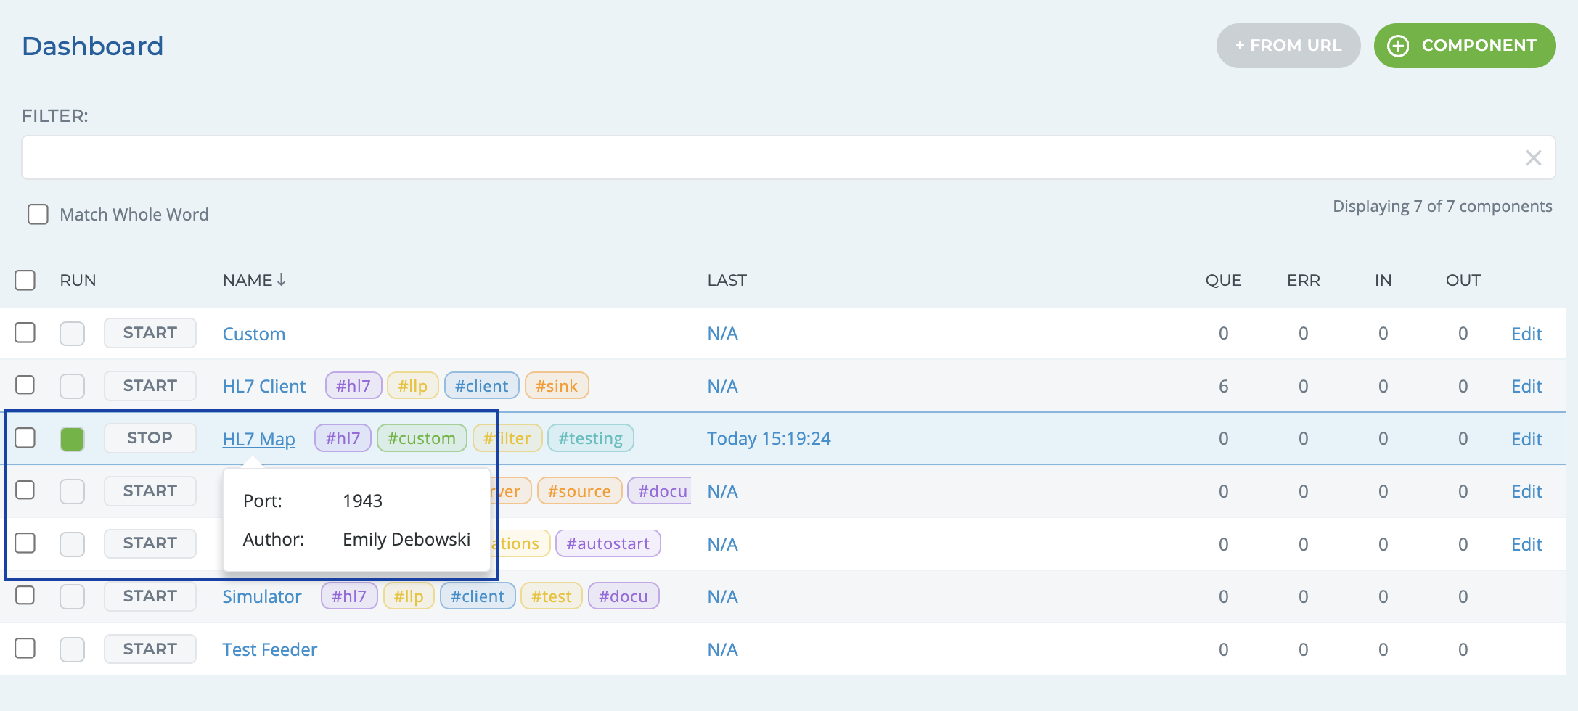Click the green status light for HL7 Map

click(x=72, y=439)
